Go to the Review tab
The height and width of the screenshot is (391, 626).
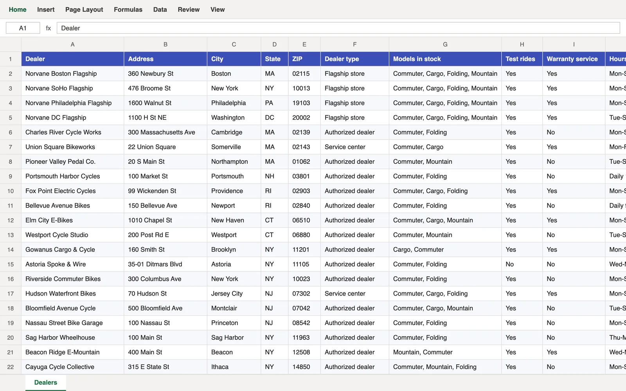tap(189, 9)
